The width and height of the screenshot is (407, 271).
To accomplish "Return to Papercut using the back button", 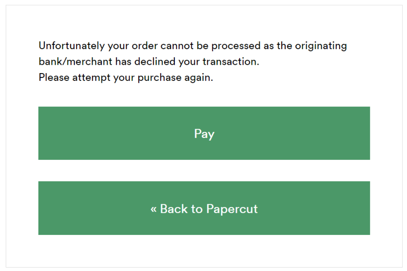I will point(203,208).
